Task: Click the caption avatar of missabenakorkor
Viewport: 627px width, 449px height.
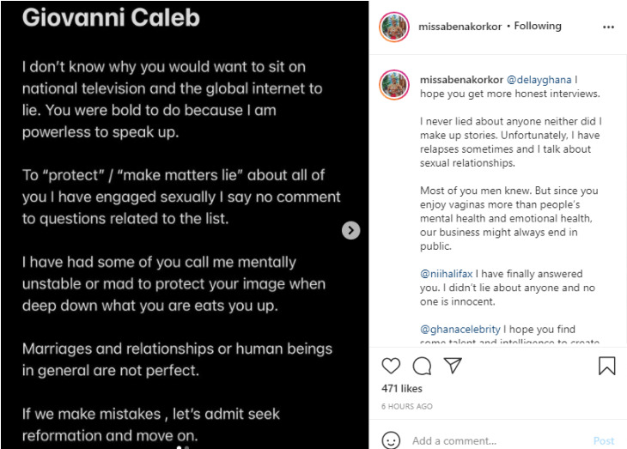Action: (x=394, y=84)
